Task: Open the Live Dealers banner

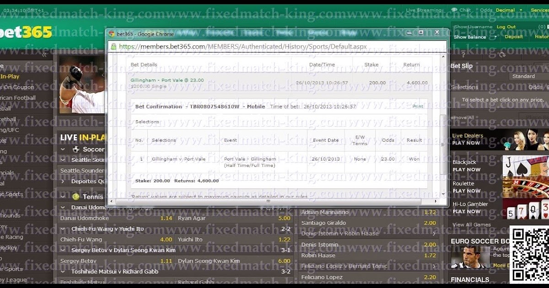Action: [x=500, y=139]
